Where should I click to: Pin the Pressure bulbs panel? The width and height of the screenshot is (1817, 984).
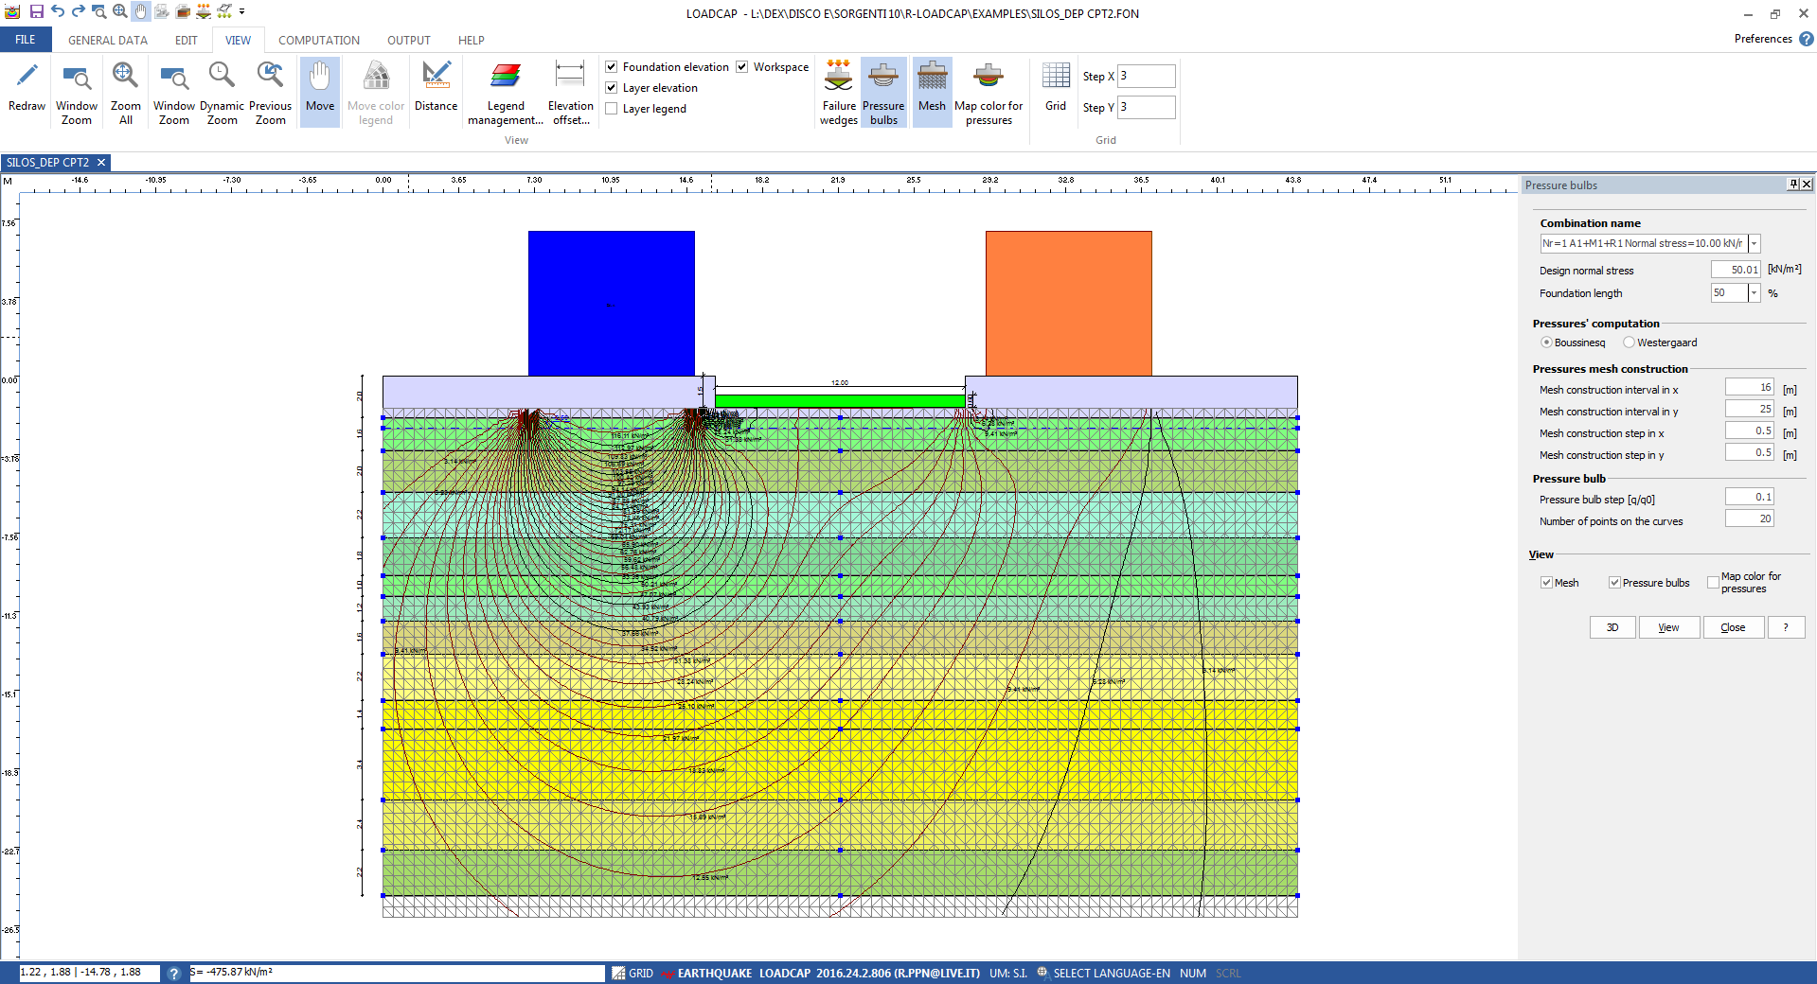(x=1793, y=184)
